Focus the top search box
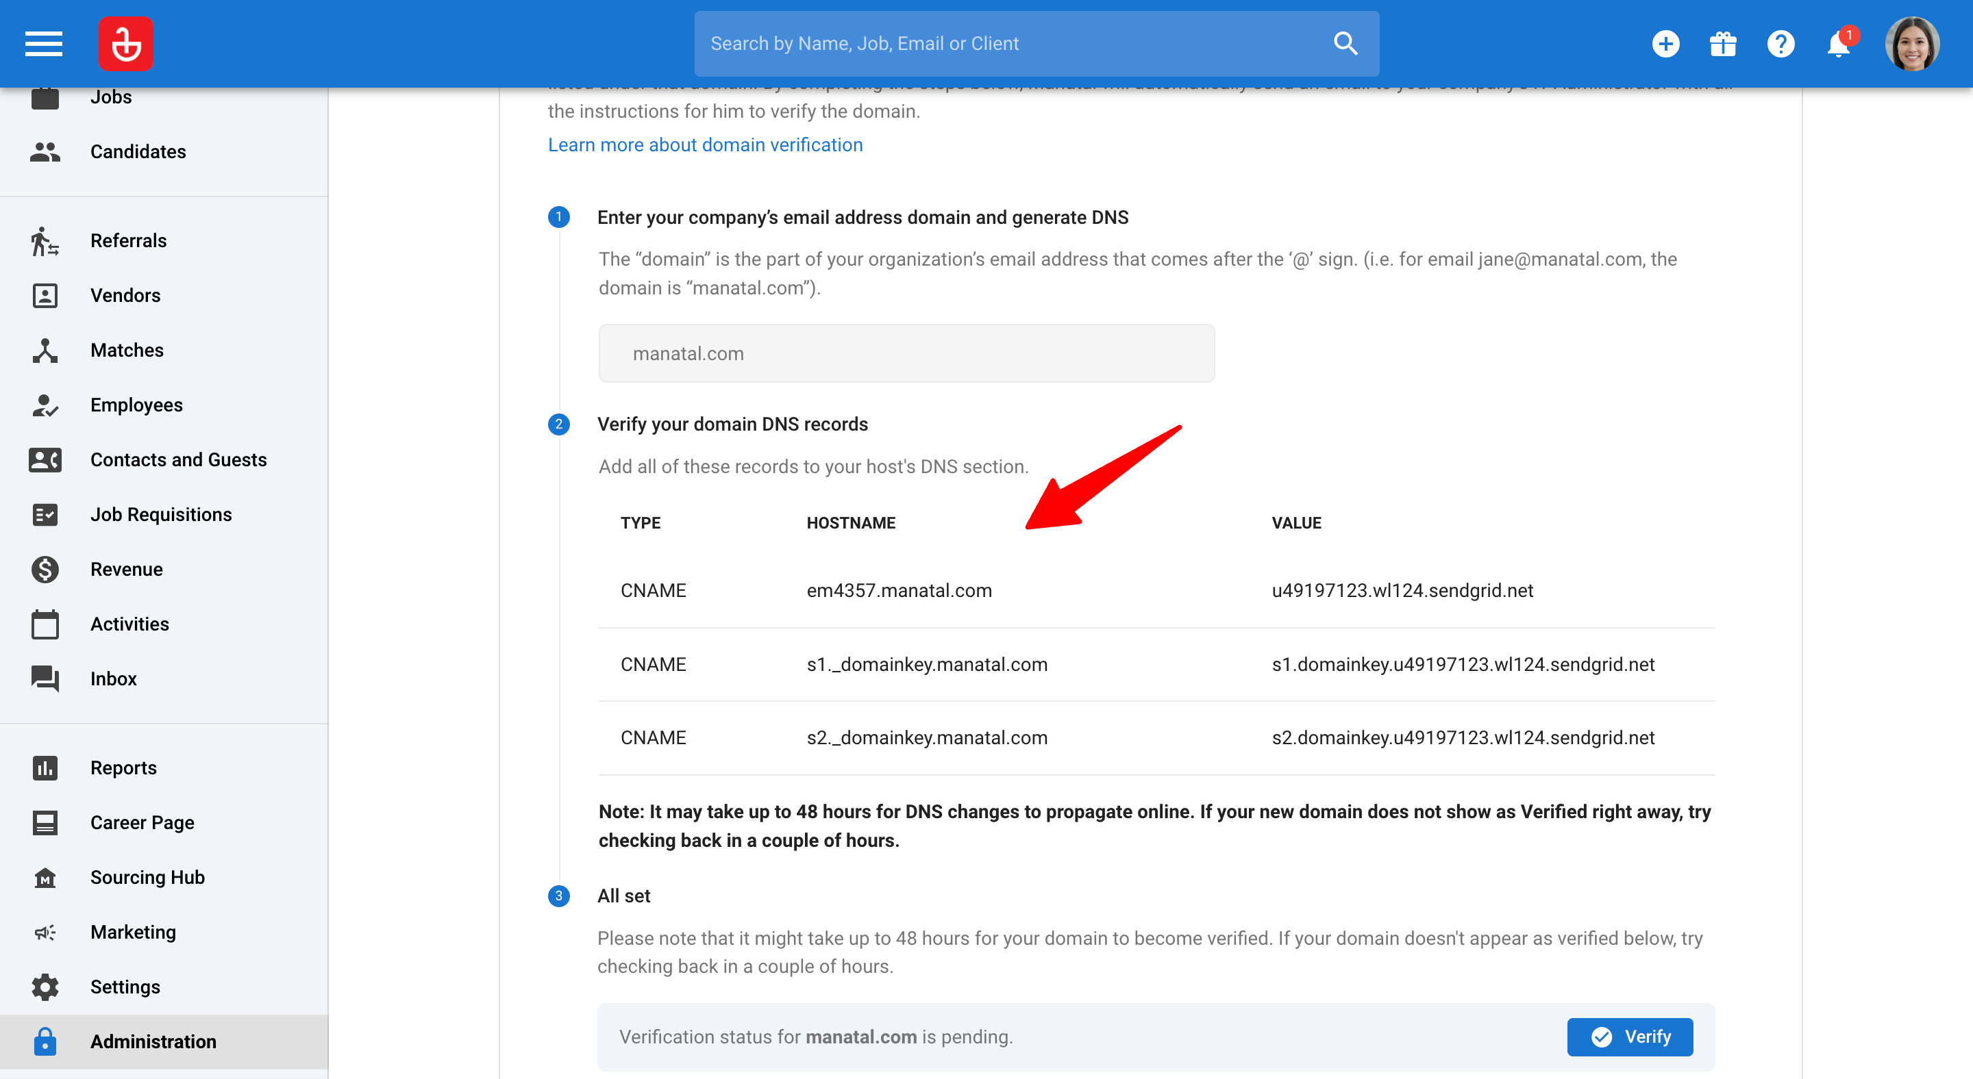This screenshot has height=1079, width=1973. (x=1037, y=44)
